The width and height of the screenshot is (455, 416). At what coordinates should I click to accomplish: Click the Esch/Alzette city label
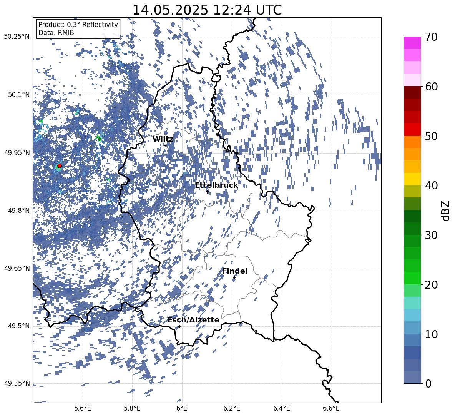pyautogui.click(x=193, y=320)
